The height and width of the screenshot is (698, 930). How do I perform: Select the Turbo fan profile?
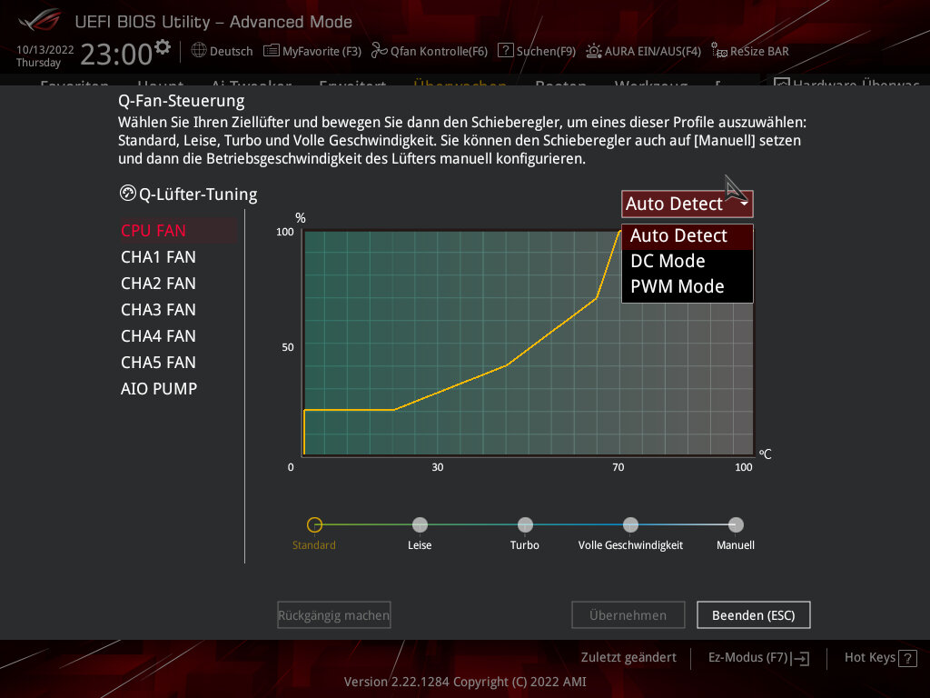point(525,524)
